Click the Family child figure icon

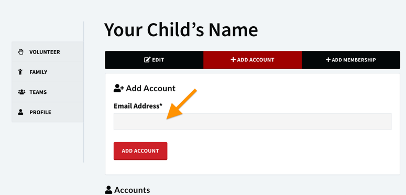tap(21, 72)
